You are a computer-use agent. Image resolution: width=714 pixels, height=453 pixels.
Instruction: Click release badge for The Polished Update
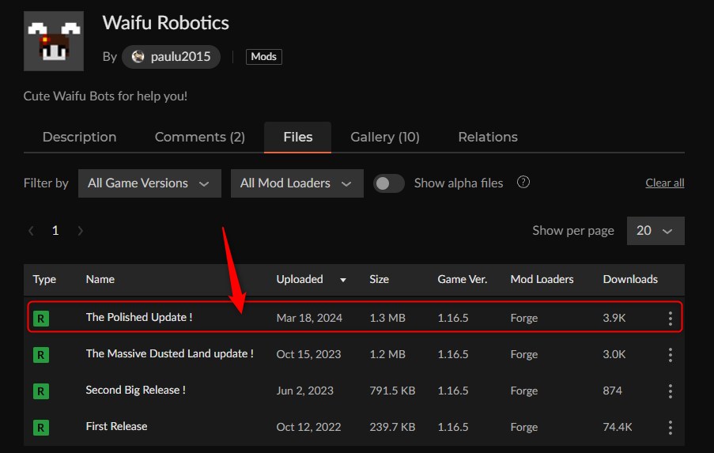41,319
